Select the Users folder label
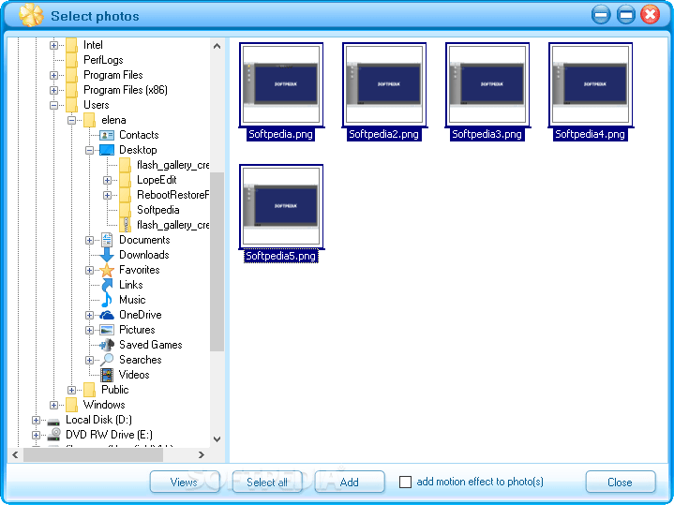The image size is (674, 505). (97, 105)
